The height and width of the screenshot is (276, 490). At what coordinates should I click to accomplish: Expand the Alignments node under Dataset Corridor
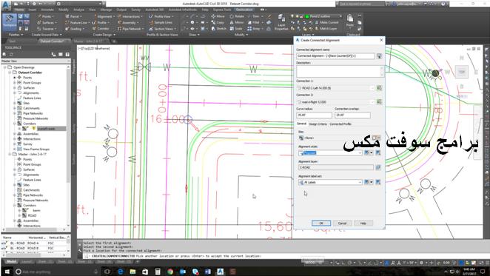click(15, 92)
